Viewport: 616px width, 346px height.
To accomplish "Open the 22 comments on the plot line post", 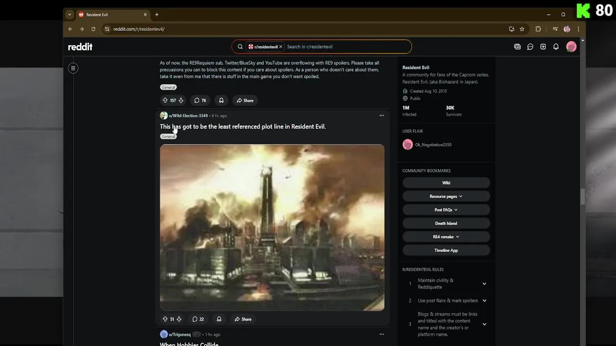I will [x=198, y=319].
